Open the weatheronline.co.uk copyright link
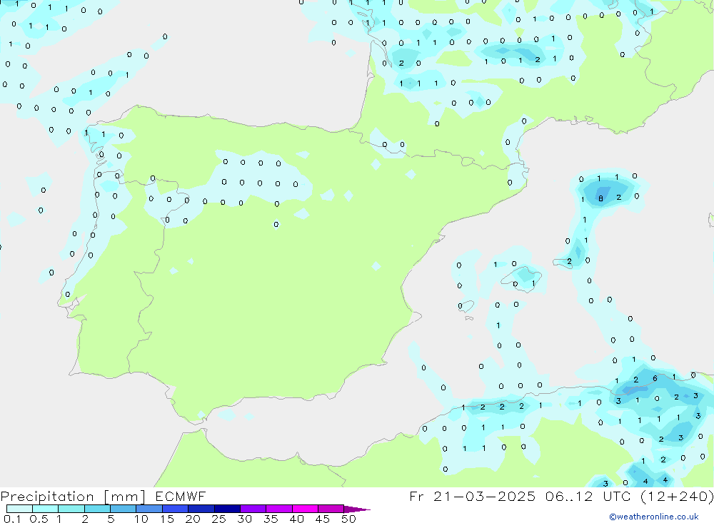This screenshot has width=714, height=523. point(654,517)
